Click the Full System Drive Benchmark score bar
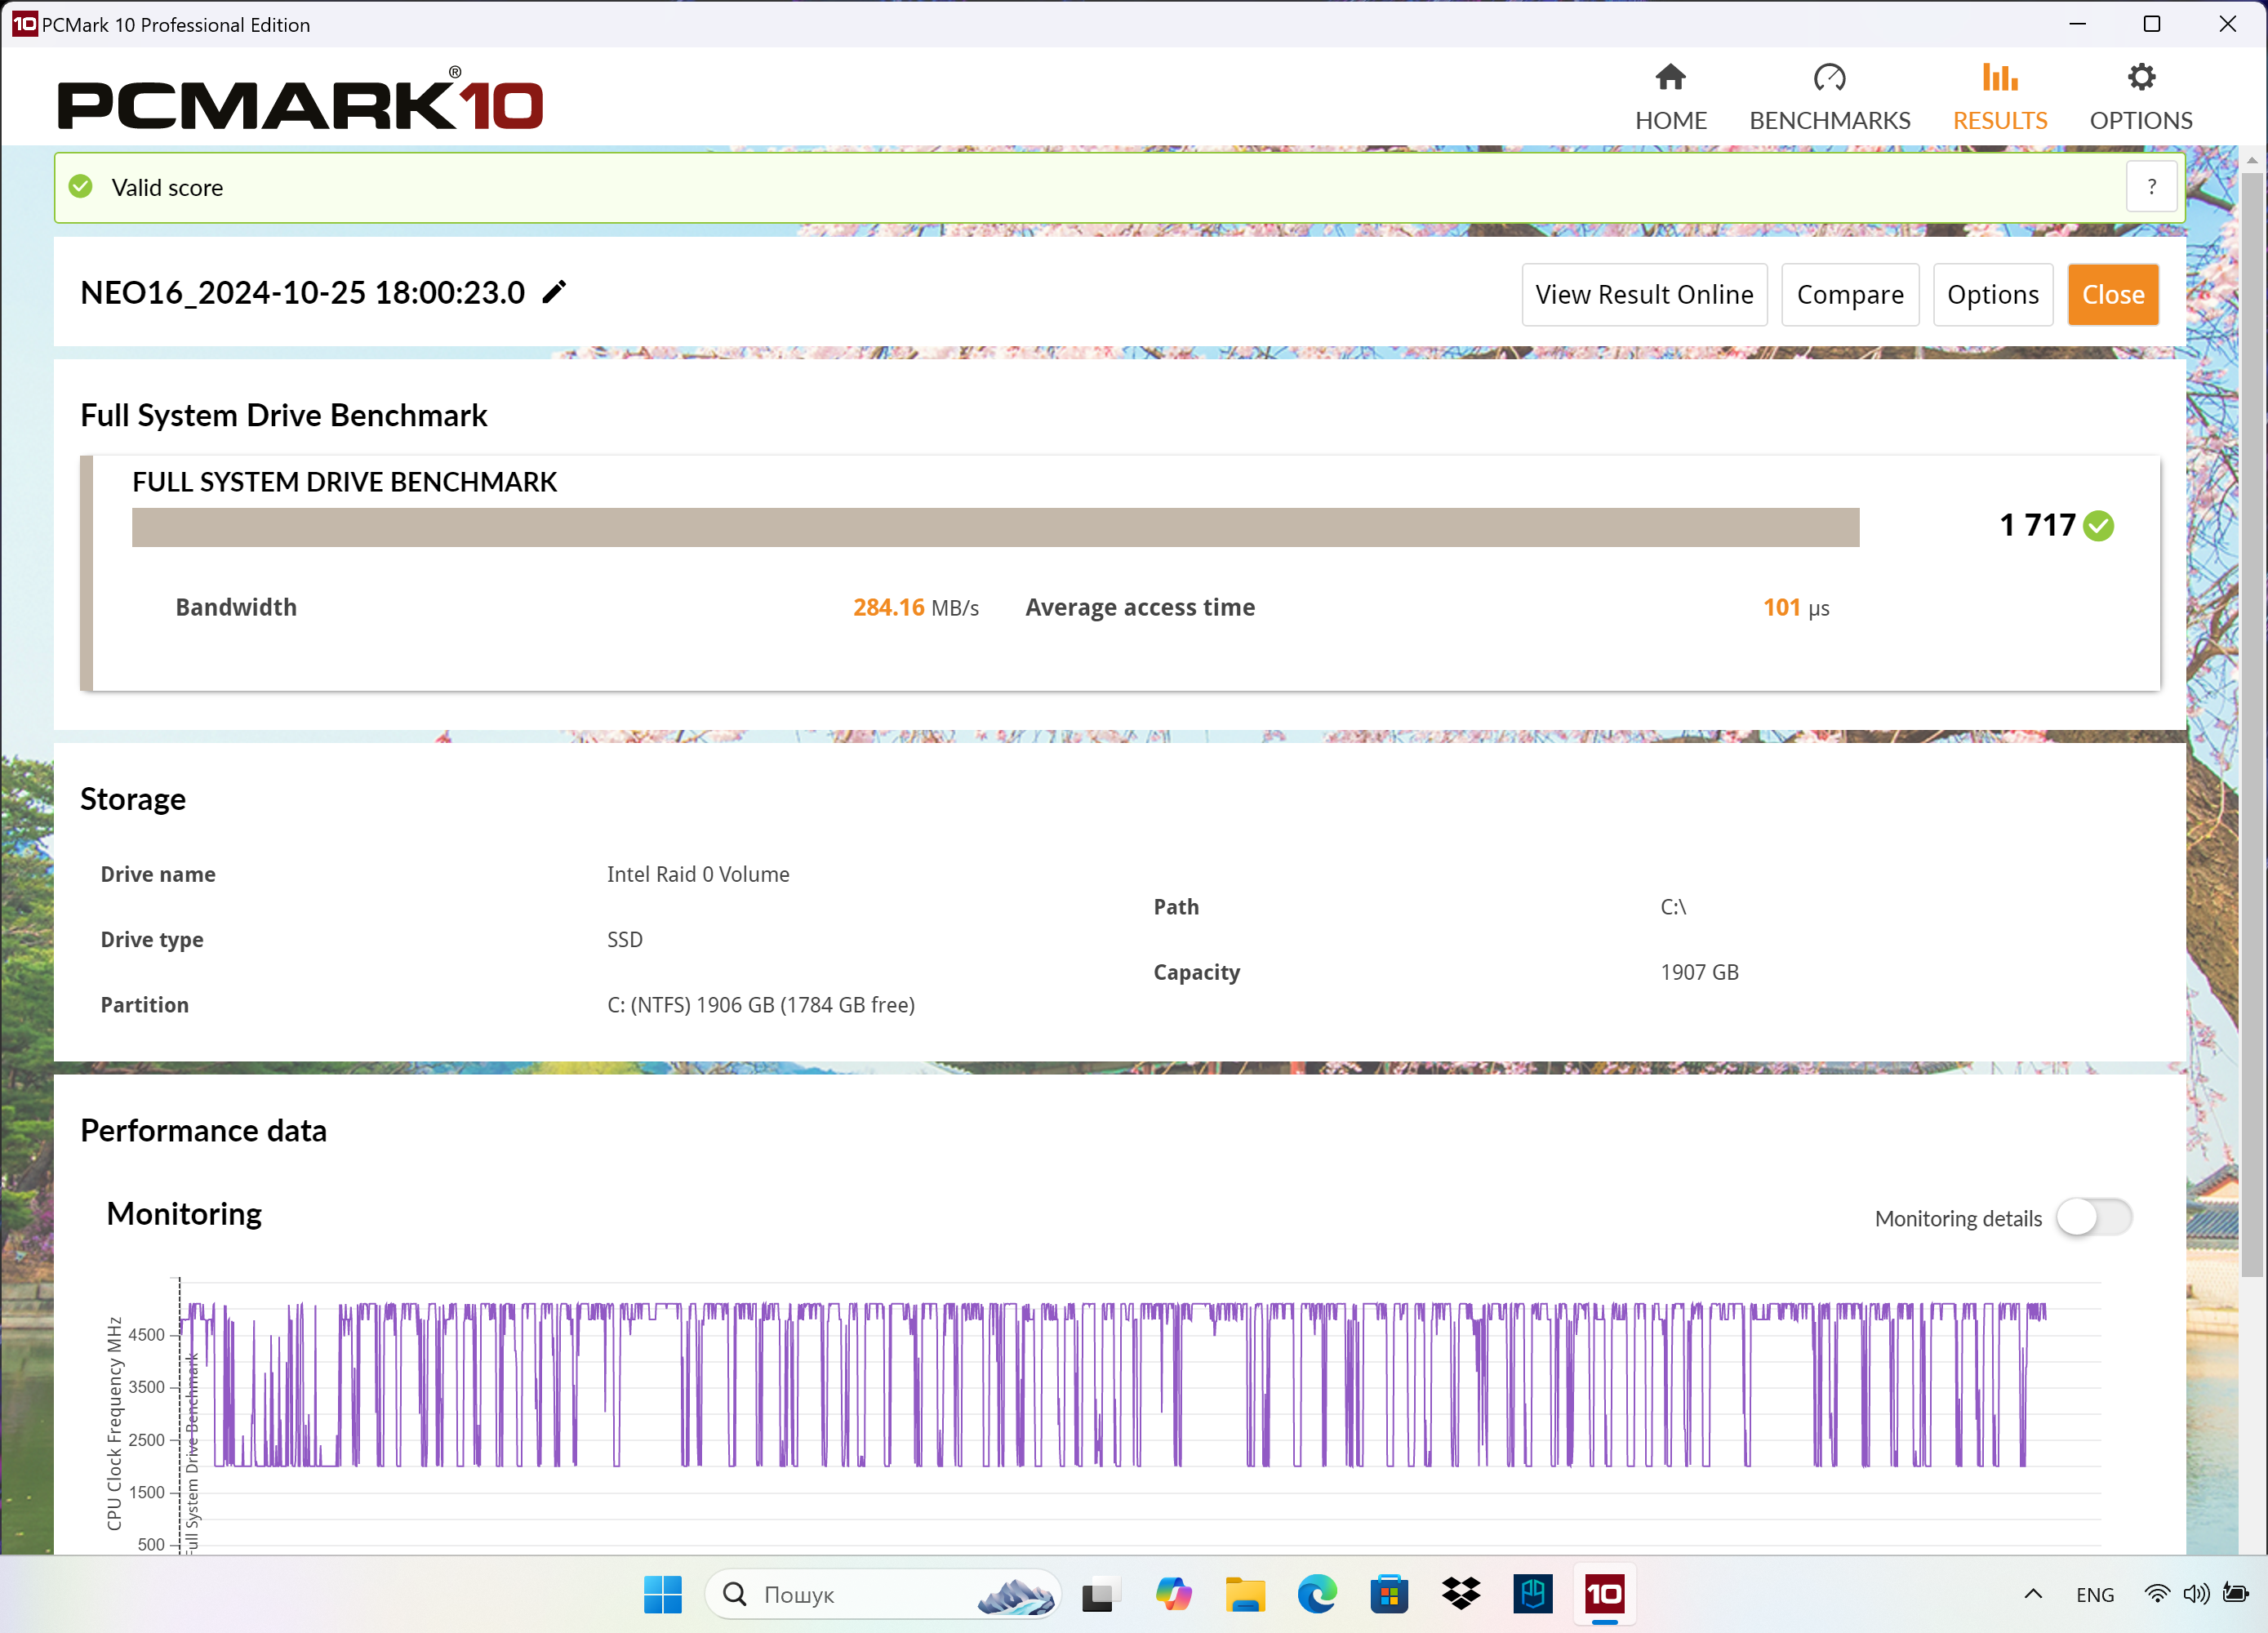The width and height of the screenshot is (2268, 1633). click(996, 527)
